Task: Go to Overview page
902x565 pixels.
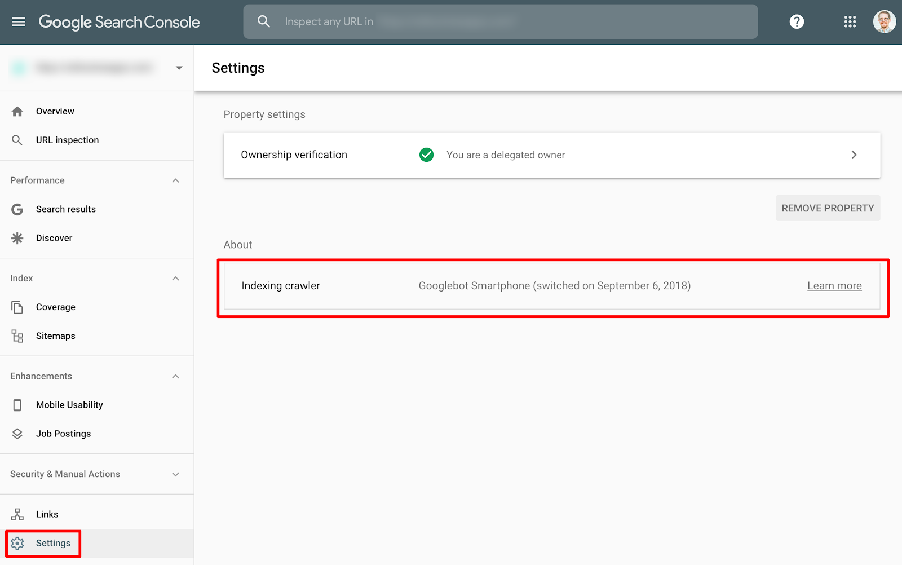Action: click(x=55, y=111)
